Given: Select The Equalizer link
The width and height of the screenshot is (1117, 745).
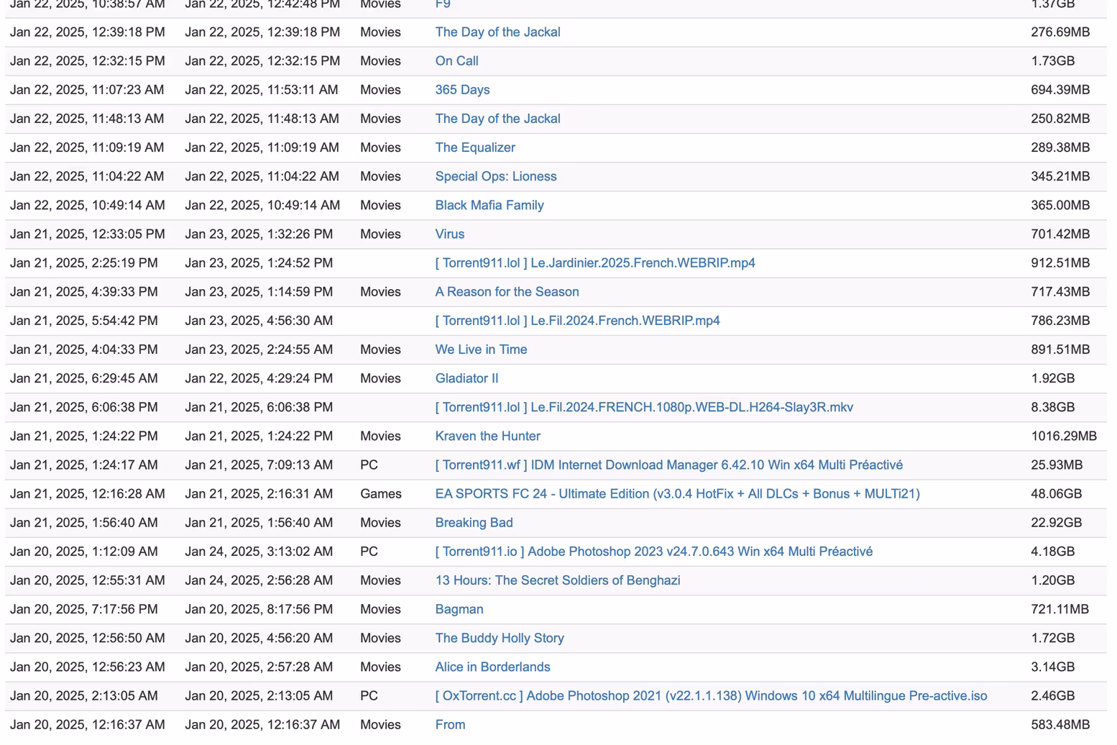Looking at the screenshot, I should [x=475, y=147].
